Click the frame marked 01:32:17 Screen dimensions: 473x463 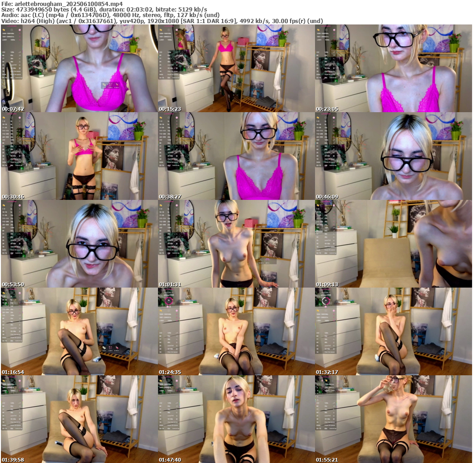393,331
